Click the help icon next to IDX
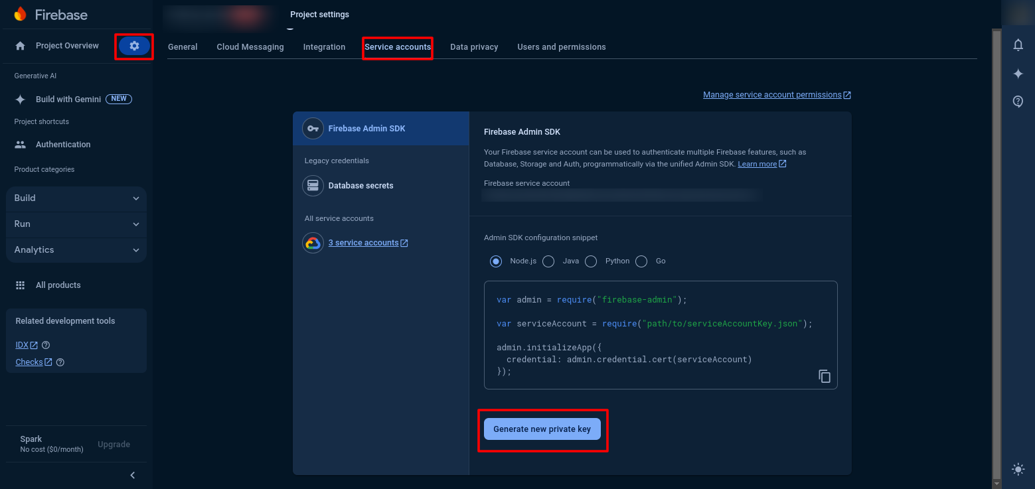The width and height of the screenshot is (1035, 489). click(x=46, y=345)
